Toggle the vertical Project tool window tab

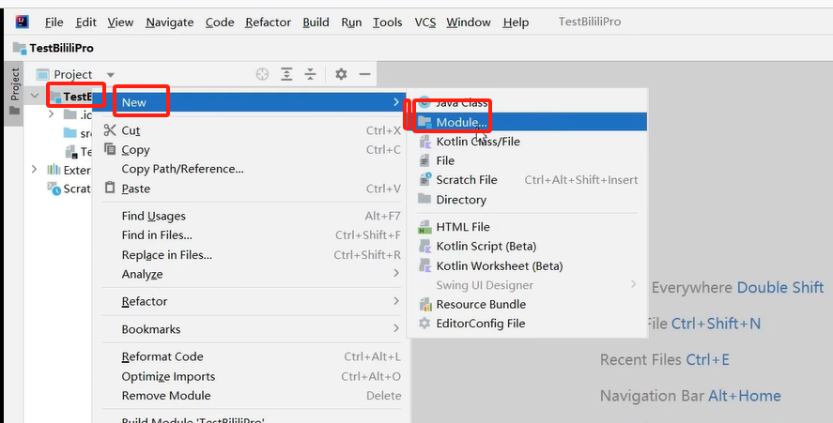tap(14, 93)
